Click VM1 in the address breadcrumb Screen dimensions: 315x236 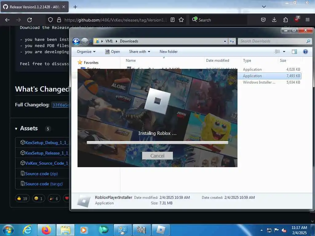[x=109, y=41]
